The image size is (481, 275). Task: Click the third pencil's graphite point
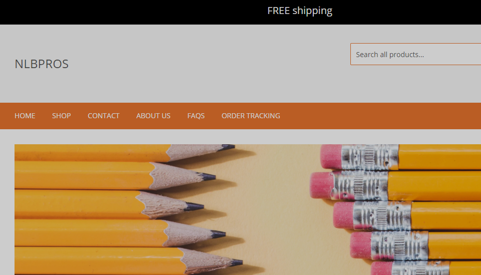click(195, 206)
